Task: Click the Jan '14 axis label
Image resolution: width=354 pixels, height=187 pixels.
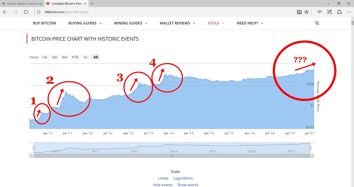Action: [x=168, y=133]
